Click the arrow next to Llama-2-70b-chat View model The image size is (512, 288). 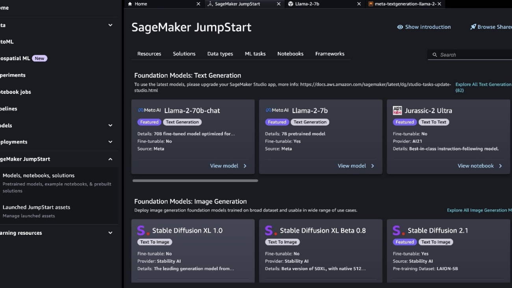tap(245, 166)
